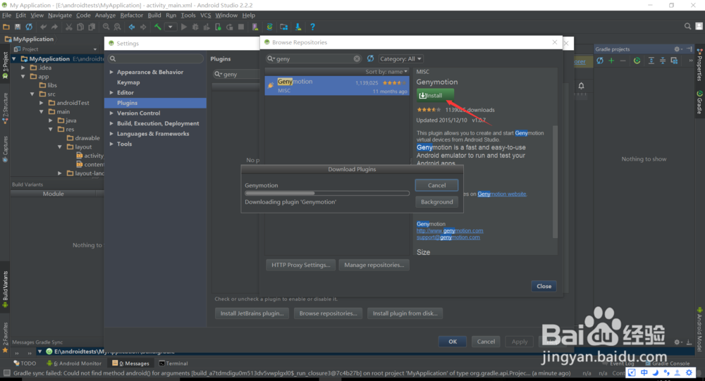Image resolution: width=705 pixels, height=381 pixels.
Task: Select Plugins in Settings list
Action: tap(156, 103)
